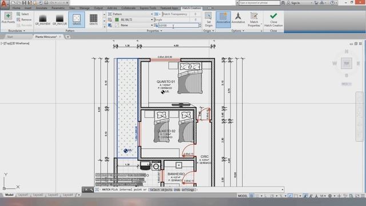Screen dimensions: 366x206
Task: Toggle object snap in status bar
Action: pos(296,196)
